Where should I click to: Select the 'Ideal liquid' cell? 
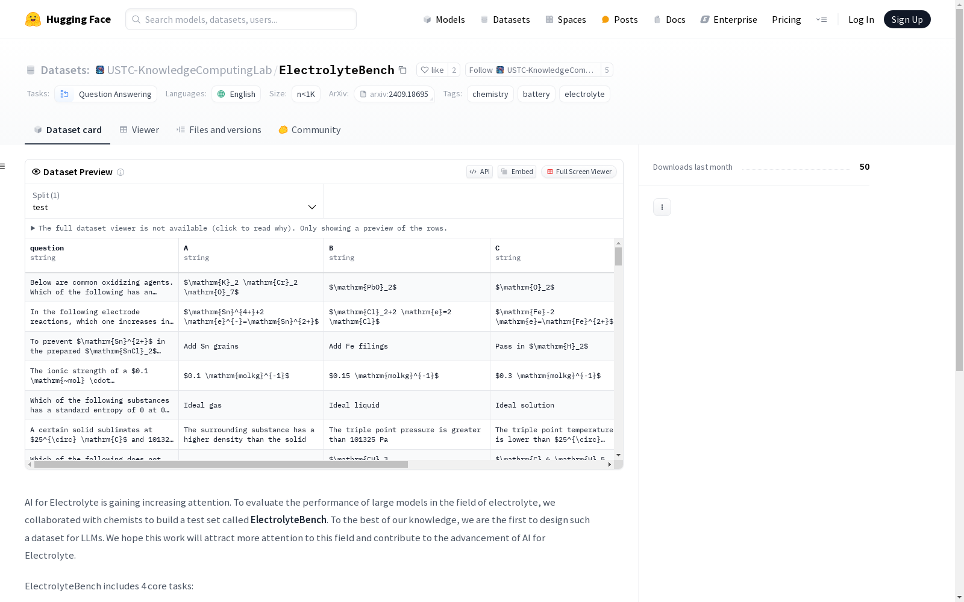tap(407, 405)
